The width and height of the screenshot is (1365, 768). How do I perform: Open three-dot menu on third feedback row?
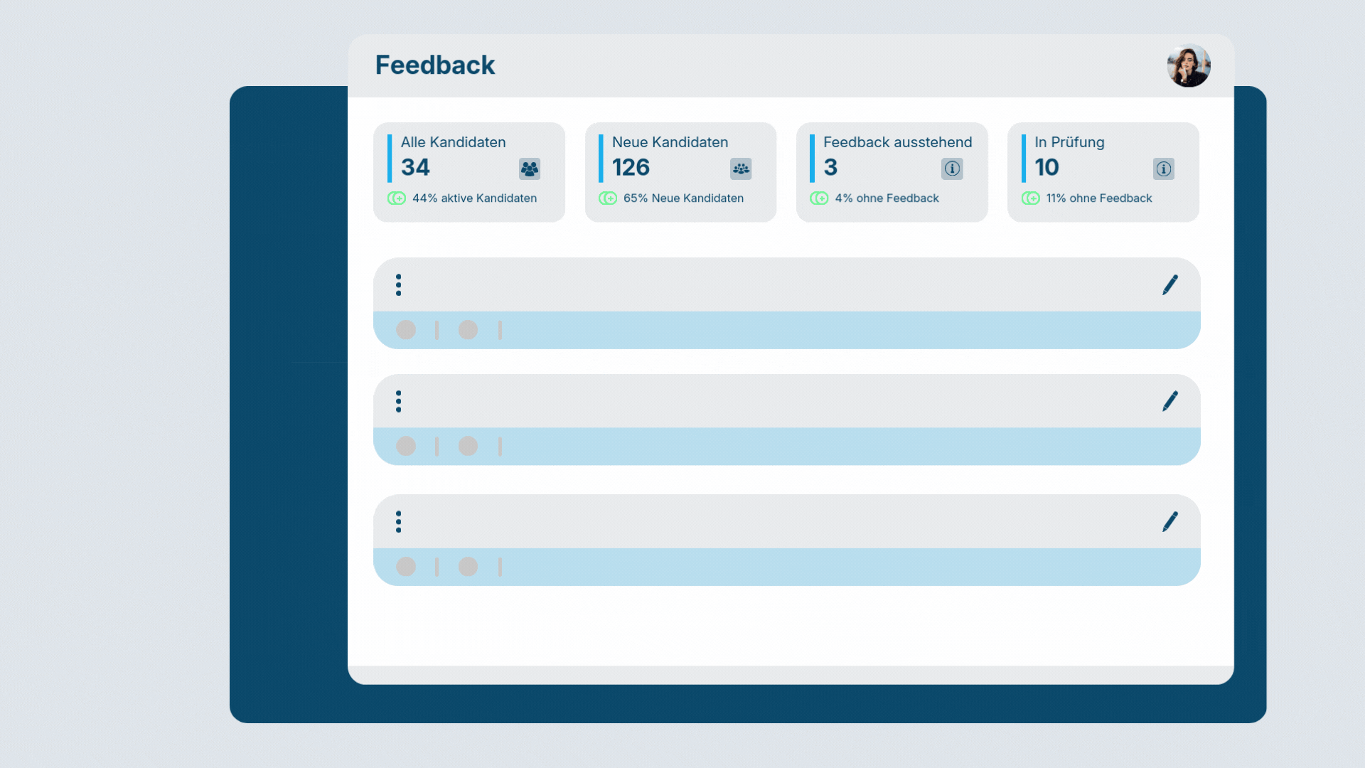pos(398,522)
